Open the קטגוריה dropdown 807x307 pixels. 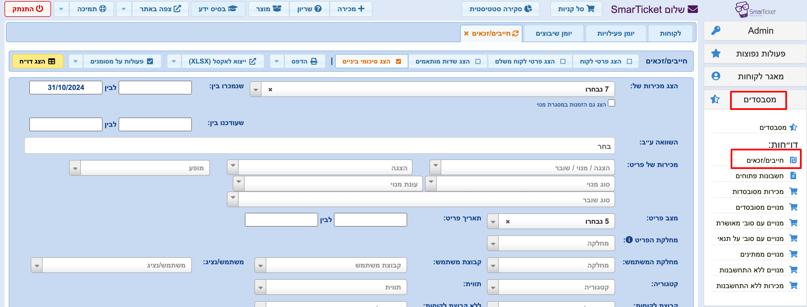(551, 287)
